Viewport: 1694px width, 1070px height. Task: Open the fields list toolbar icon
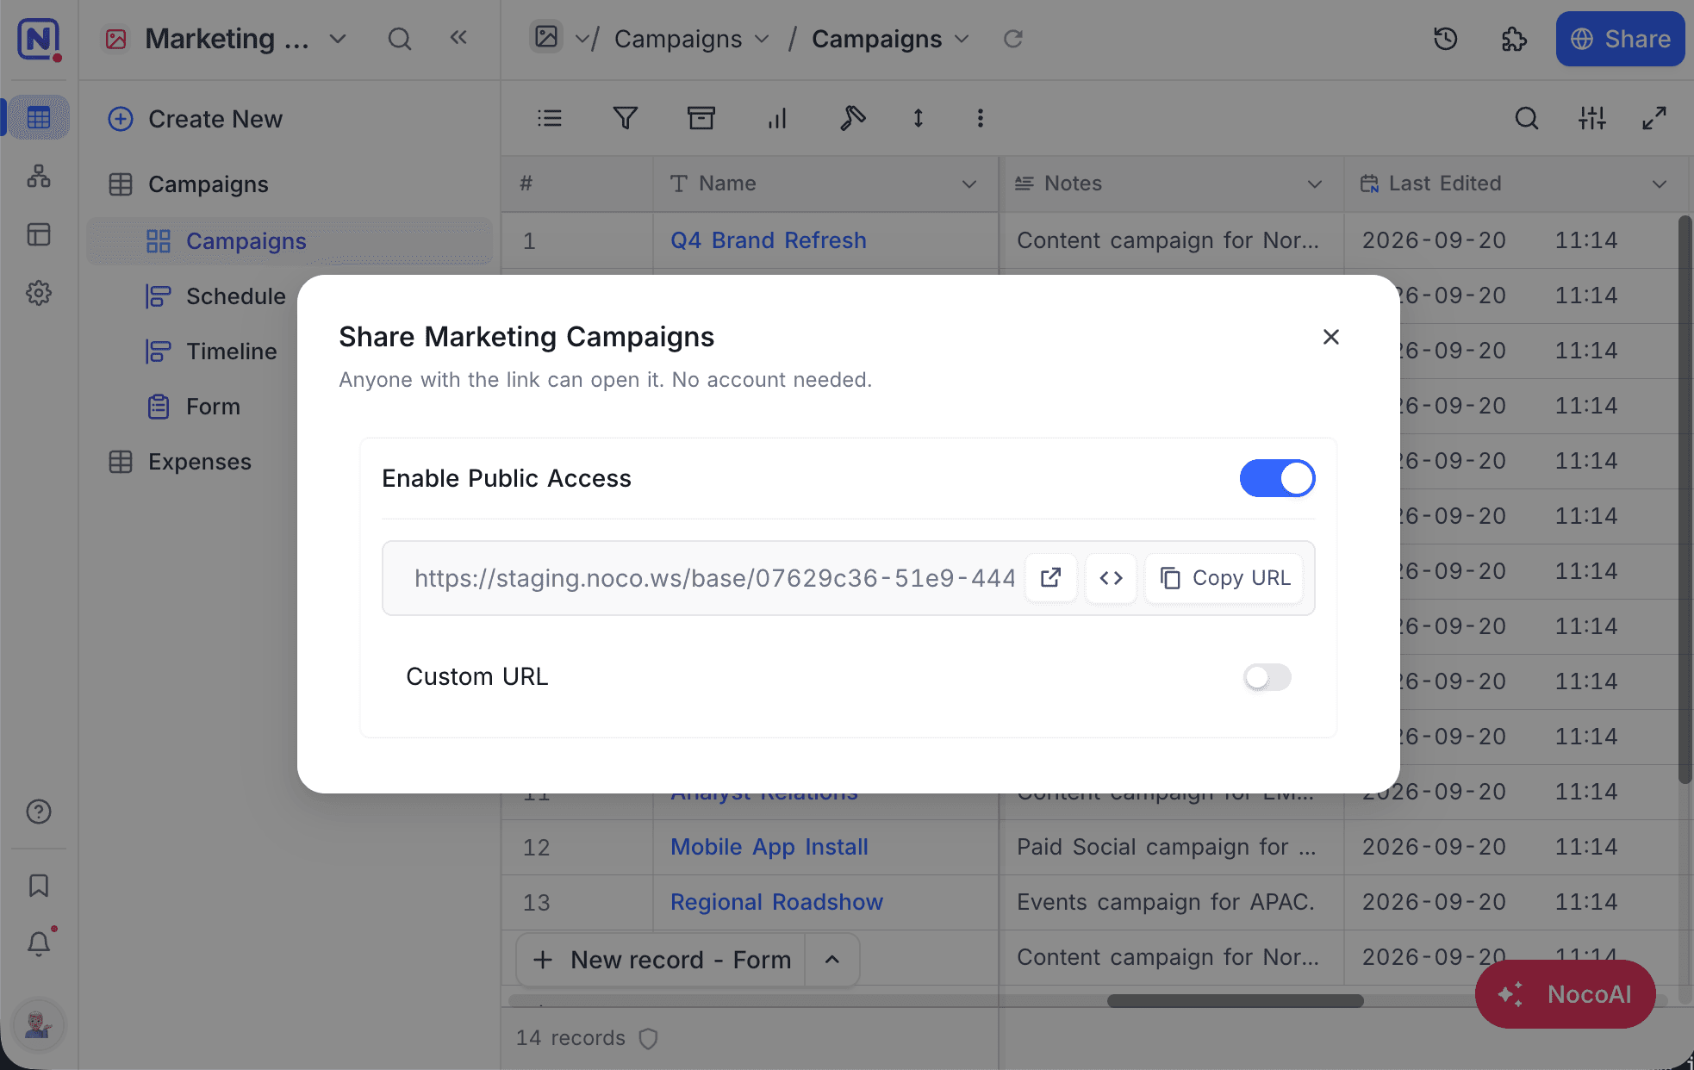pyautogui.click(x=550, y=118)
